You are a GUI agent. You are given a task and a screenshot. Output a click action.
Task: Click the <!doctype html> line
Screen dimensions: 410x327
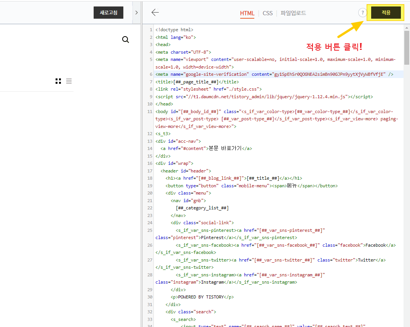click(174, 30)
